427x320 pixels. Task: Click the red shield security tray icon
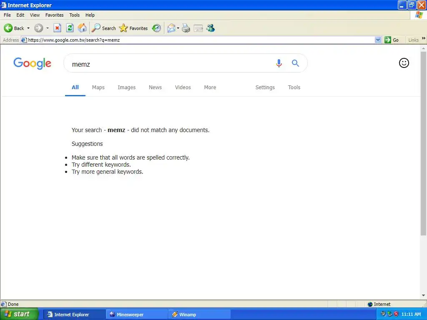tap(396, 314)
